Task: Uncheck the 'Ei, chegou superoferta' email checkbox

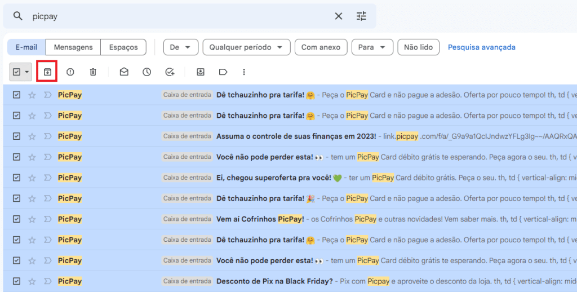Action: coord(16,178)
